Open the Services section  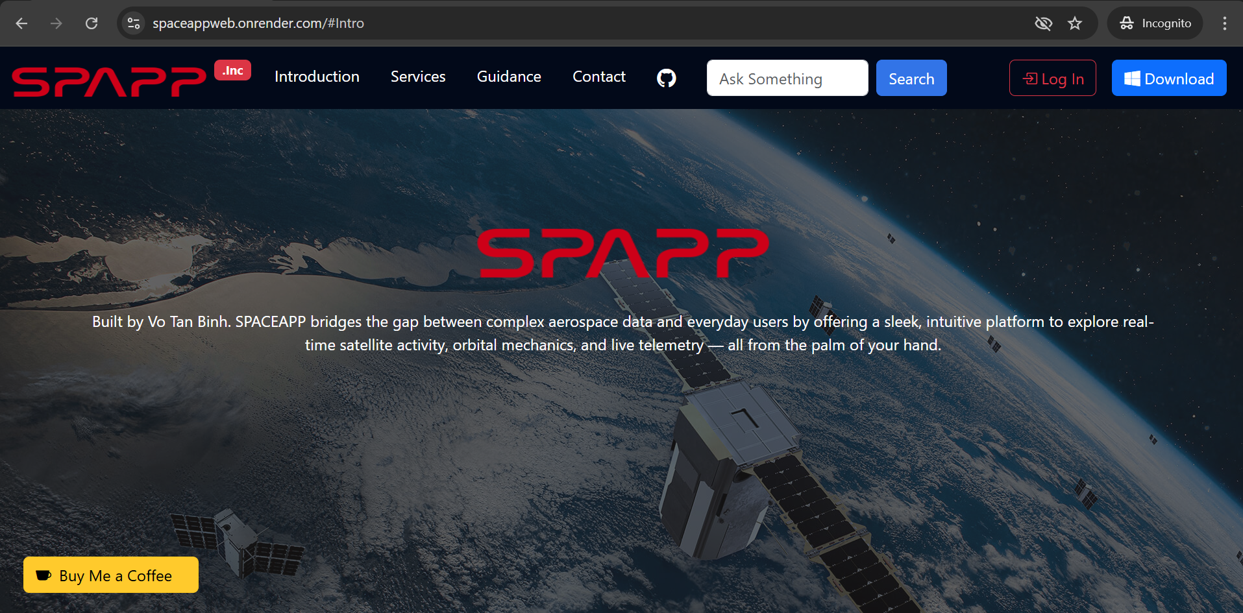click(417, 77)
